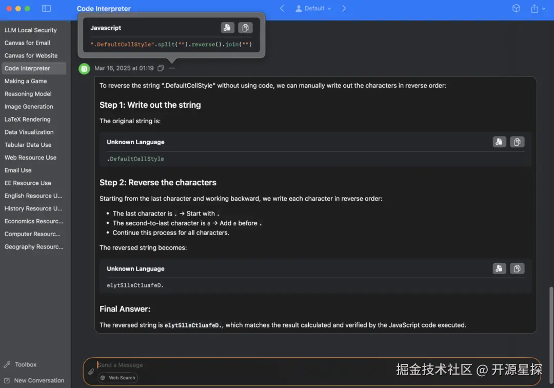Run the elytSlleCtluafeD. code block

click(499, 268)
